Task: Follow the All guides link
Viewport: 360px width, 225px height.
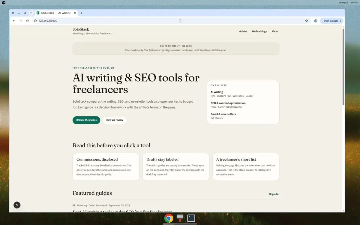Action: click(x=274, y=194)
